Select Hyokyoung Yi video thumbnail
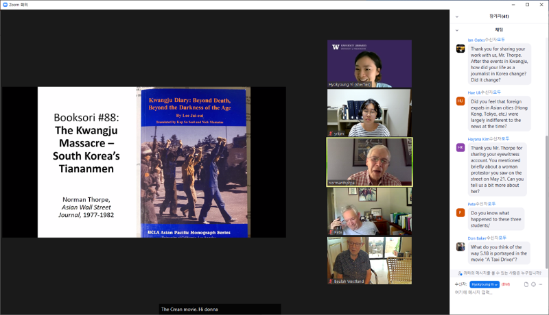Viewport: 549px width, 315px height. 369,64
